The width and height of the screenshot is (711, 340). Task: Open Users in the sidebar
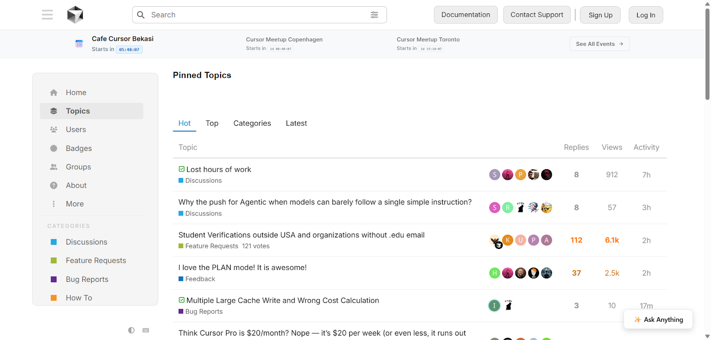pos(92,130)
